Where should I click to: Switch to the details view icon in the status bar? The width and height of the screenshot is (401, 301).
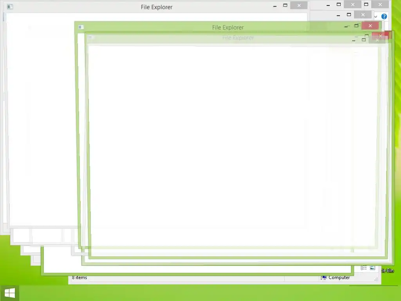364,268
